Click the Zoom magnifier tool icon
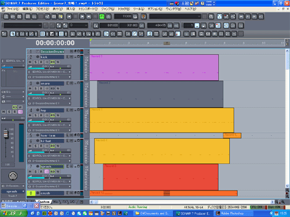This screenshot has width=290, height=217. click(89, 34)
